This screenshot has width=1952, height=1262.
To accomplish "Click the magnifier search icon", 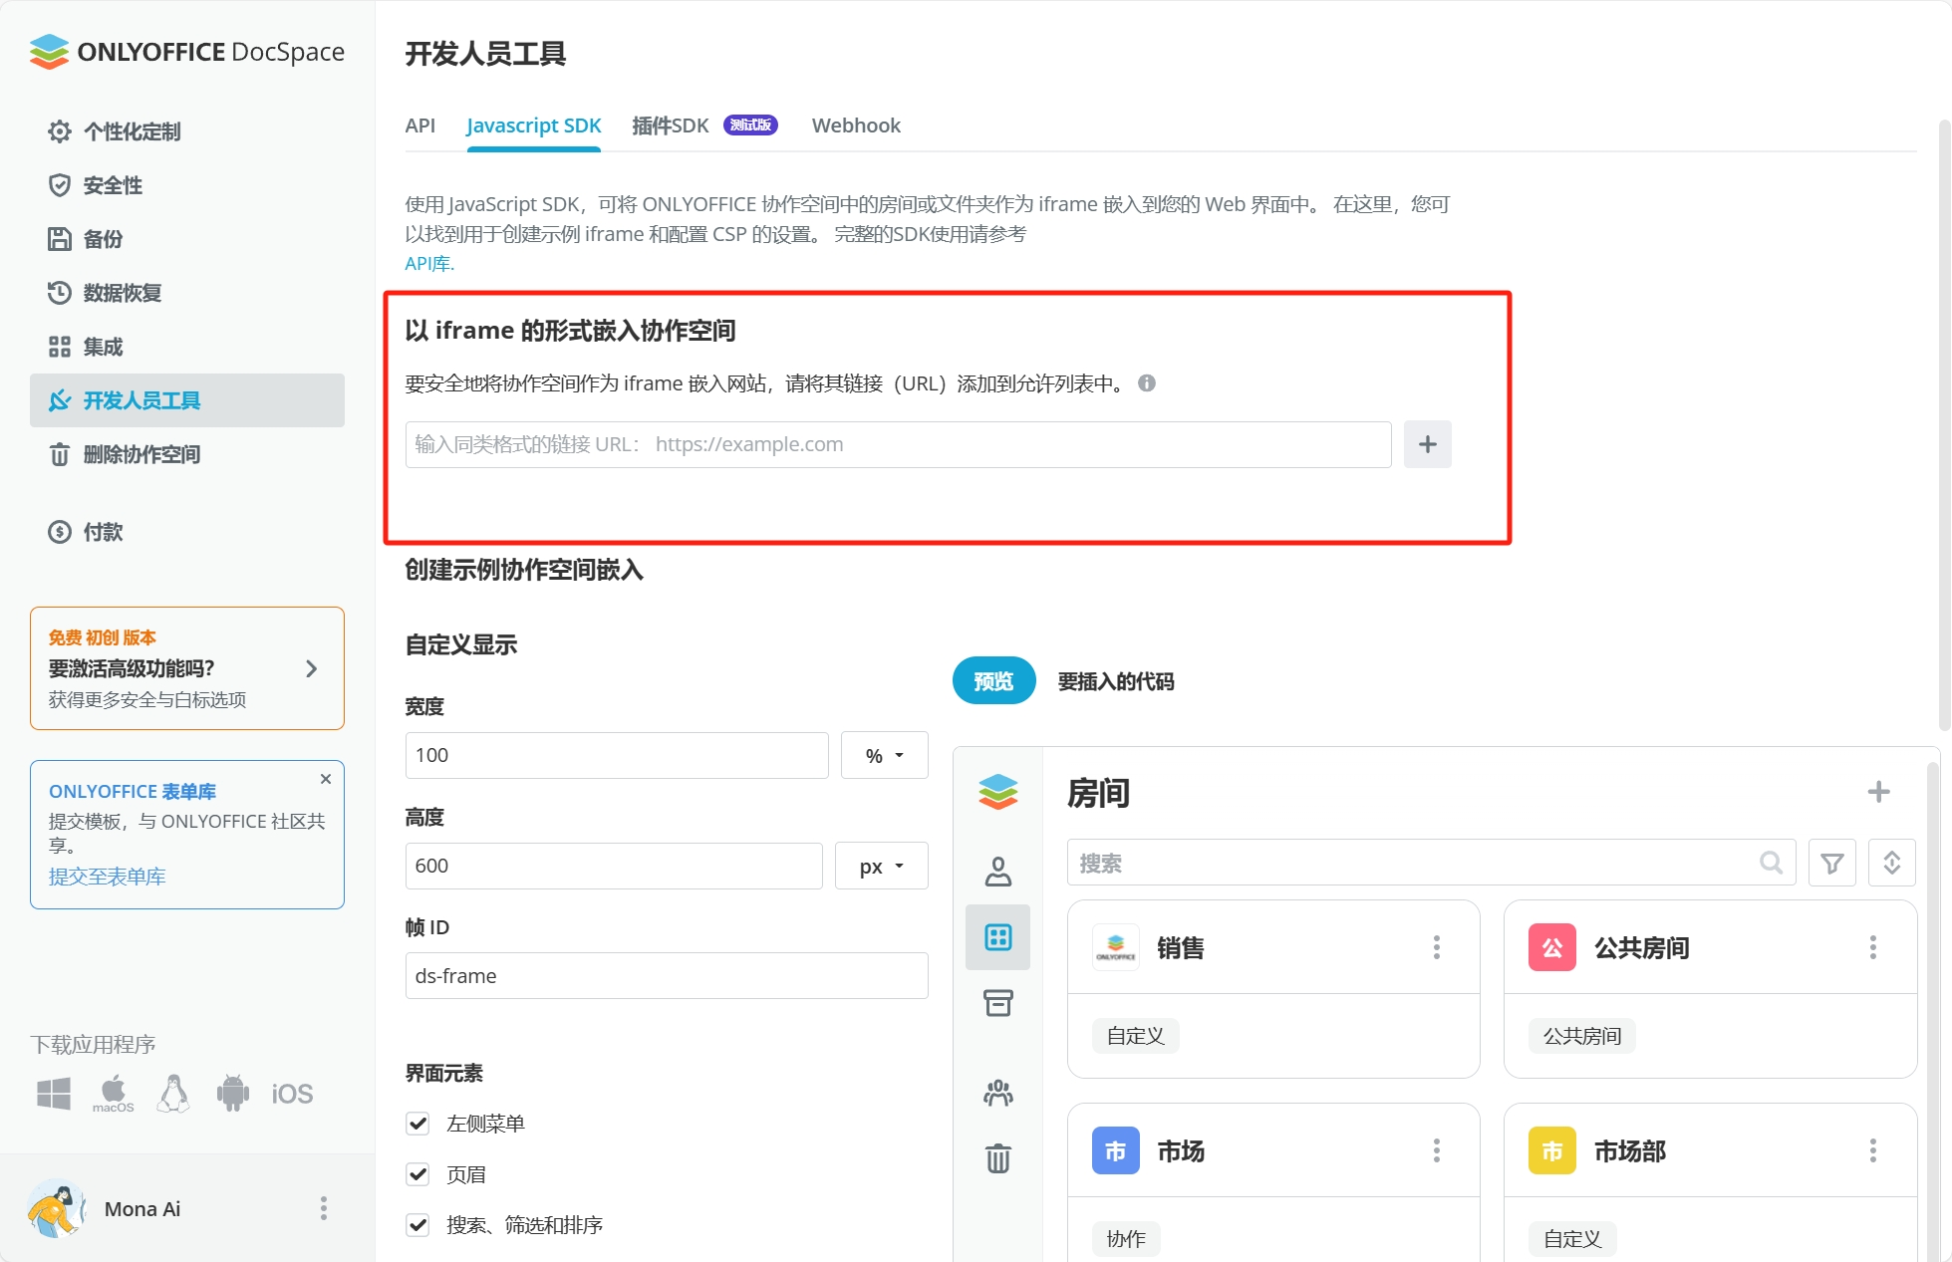I will coord(1771,863).
